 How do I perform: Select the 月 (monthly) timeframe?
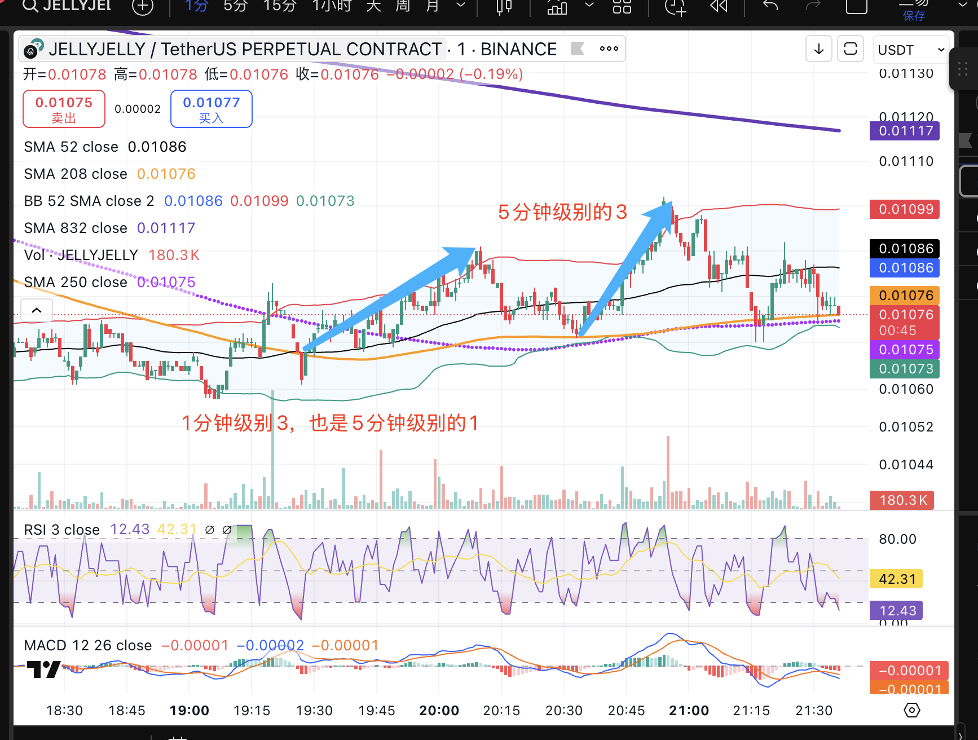tap(433, 6)
